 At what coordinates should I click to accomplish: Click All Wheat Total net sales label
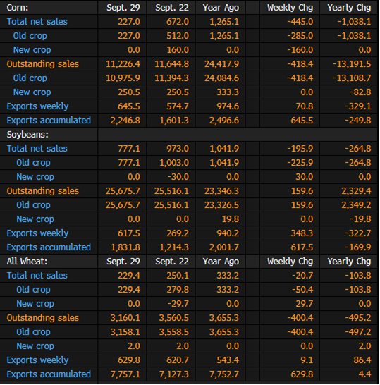(37, 276)
